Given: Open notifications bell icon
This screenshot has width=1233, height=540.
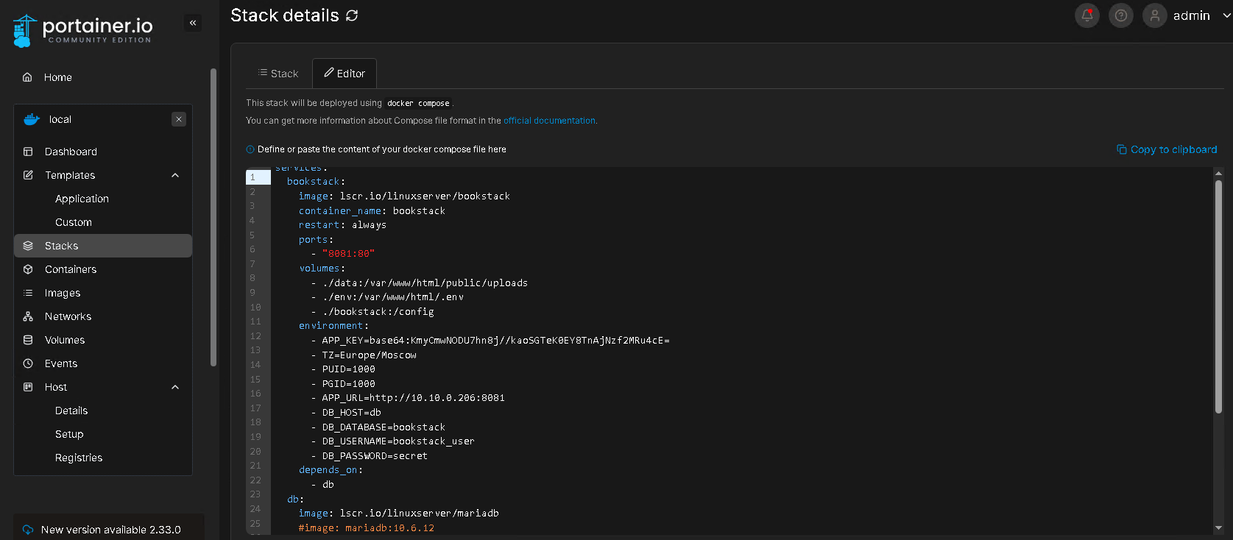Looking at the screenshot, I should tap(1087, 15).
